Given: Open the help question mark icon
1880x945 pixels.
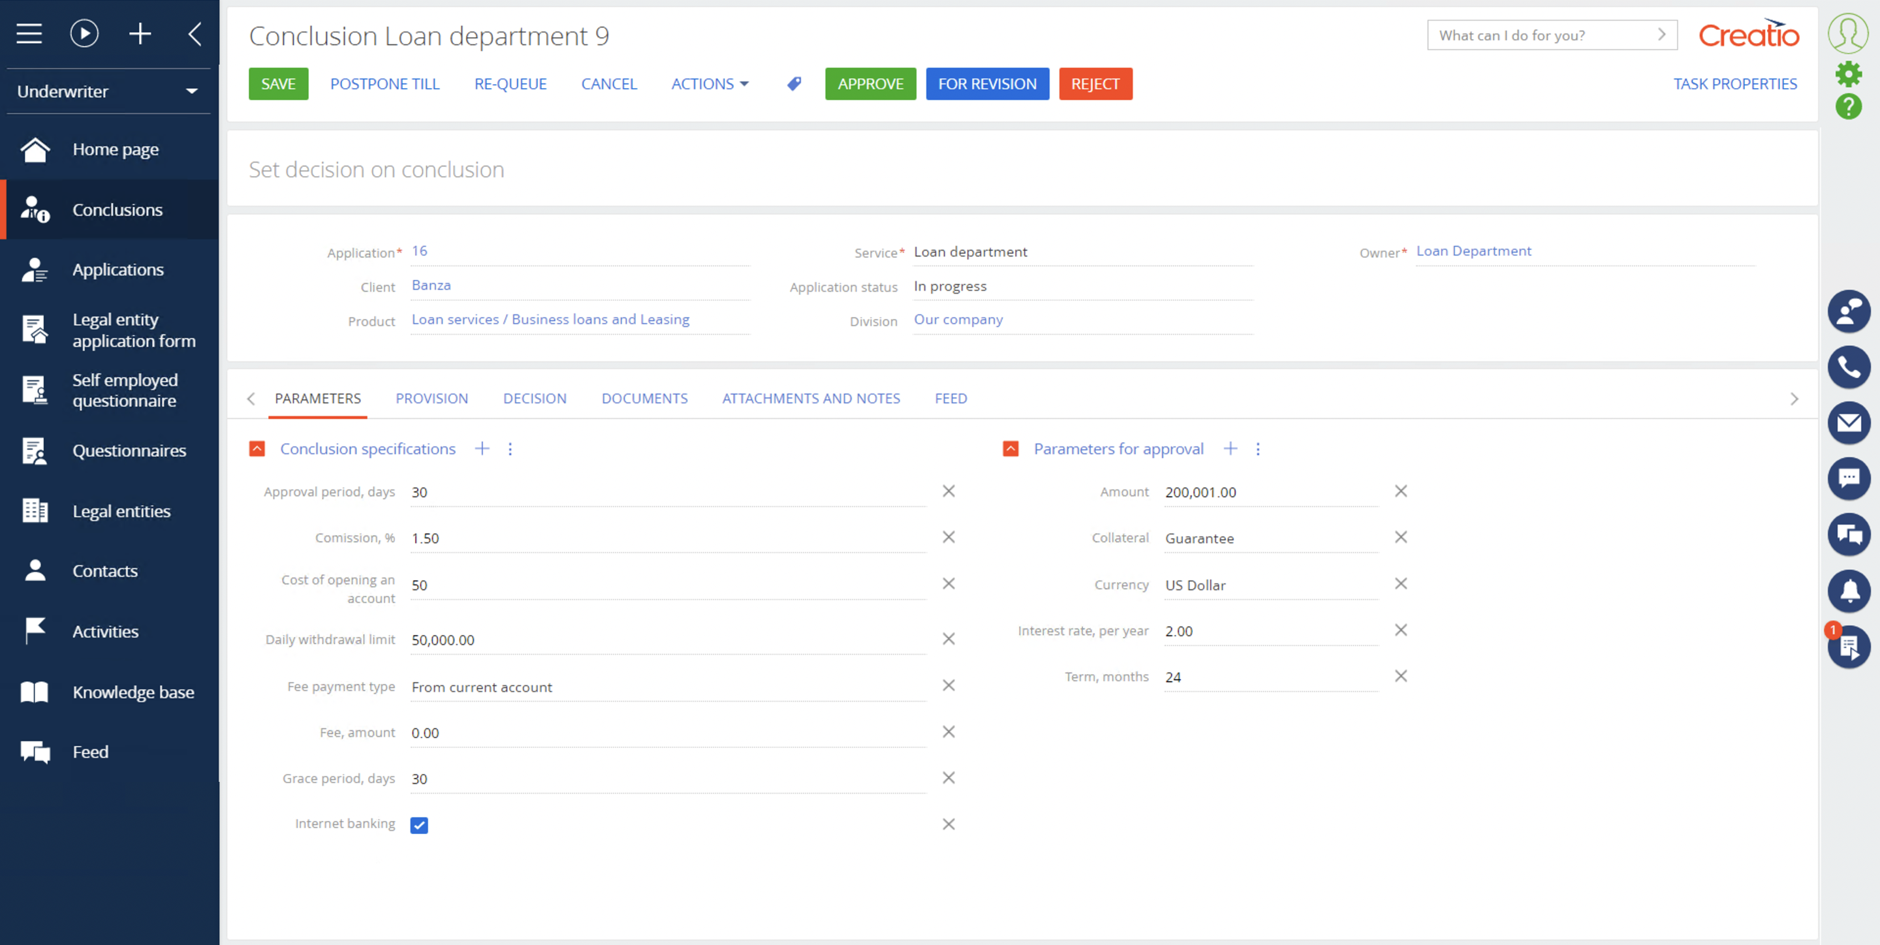Looking at the screenshot, I should click(1848, 106).
